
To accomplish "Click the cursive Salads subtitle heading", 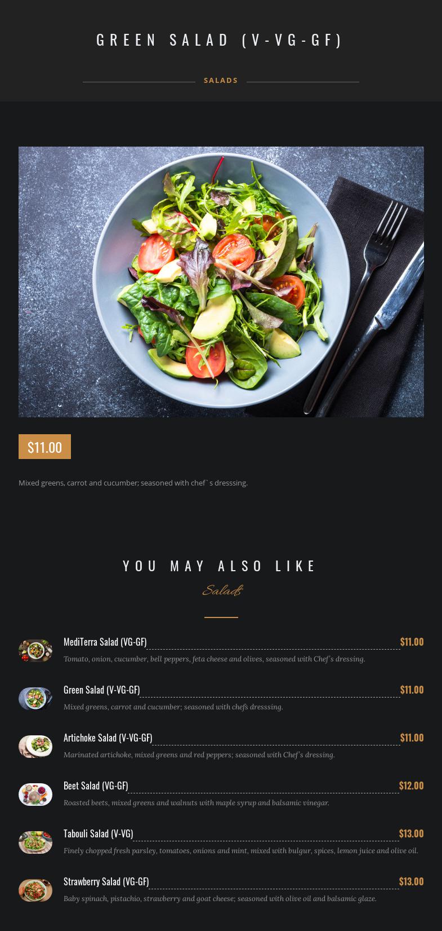I will pyautogui.click(x=222, y=590).
